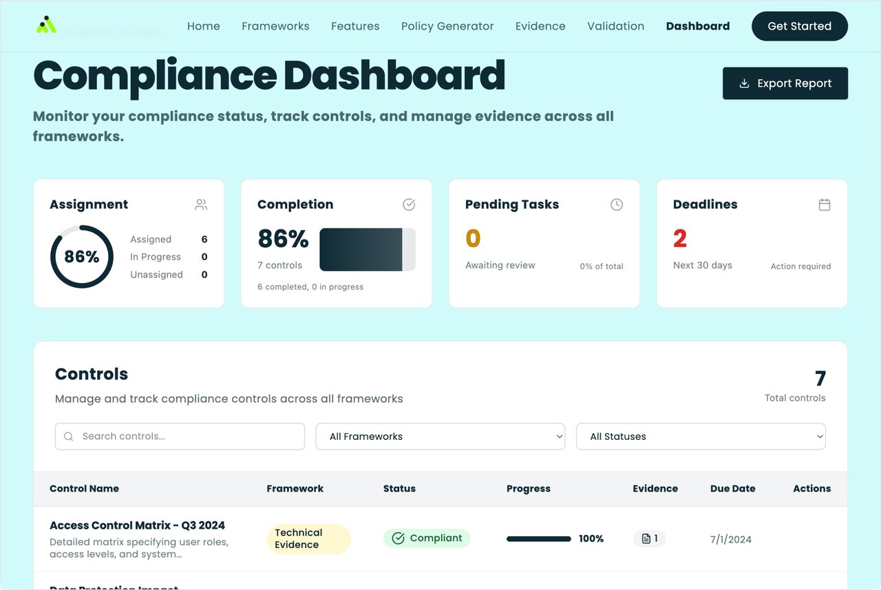Focus the Search controls input field
Screen dimensions: 881x590
186,436
